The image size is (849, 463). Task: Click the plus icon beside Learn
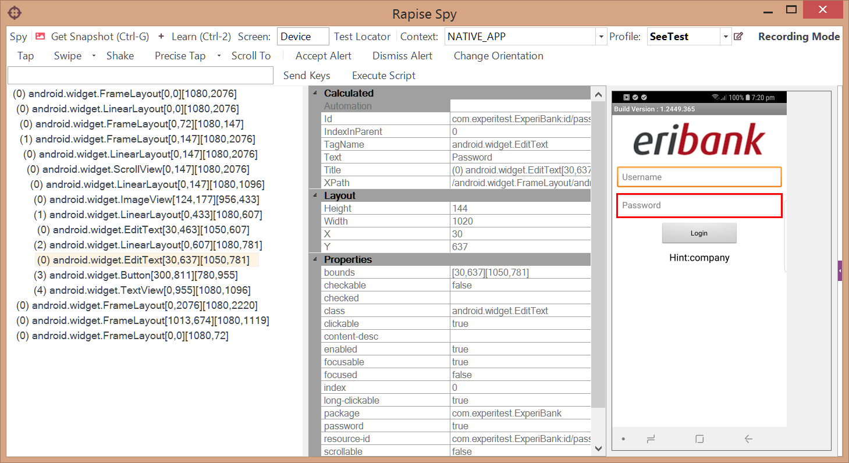161,36
